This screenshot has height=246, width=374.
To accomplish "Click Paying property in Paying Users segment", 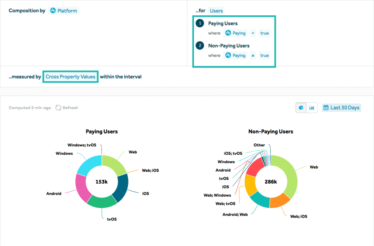I will (235, 33).
